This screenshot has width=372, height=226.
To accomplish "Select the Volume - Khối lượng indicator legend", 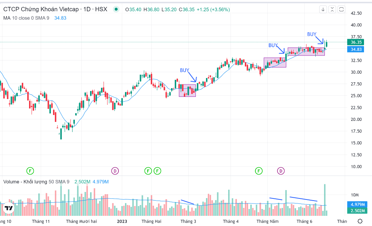I will [x=25, y=181].
